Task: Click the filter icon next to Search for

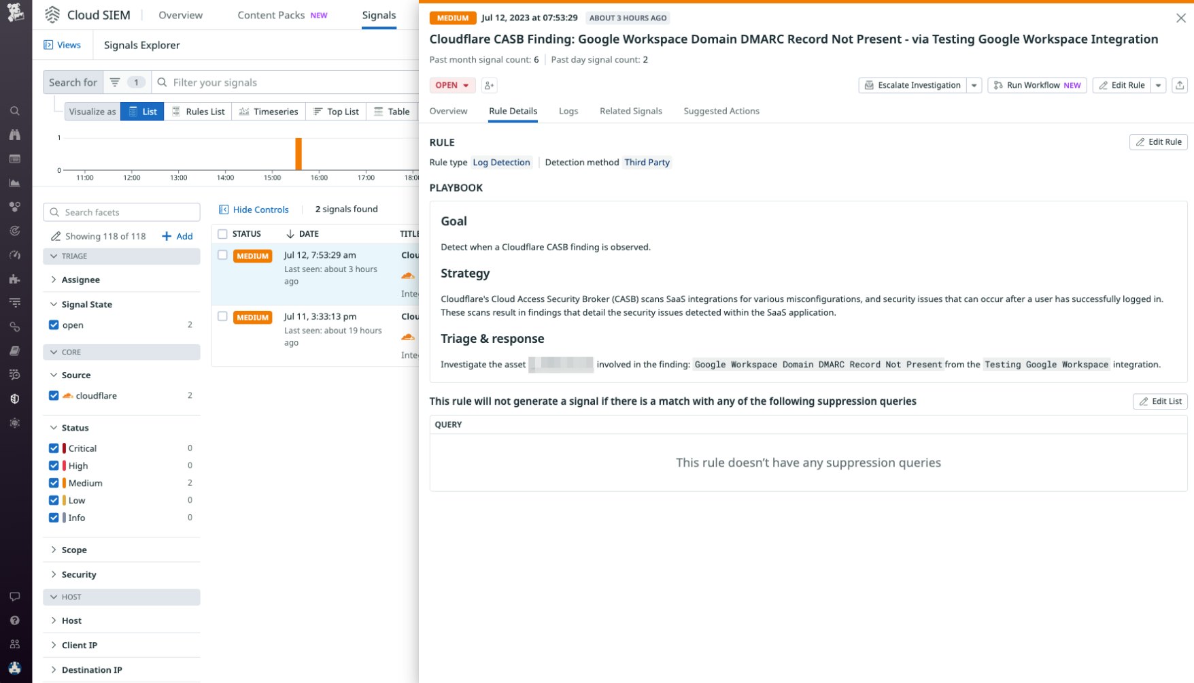Action: coord(115,82)
